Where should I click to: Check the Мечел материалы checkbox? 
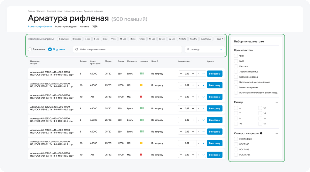(x=236, y=87)
